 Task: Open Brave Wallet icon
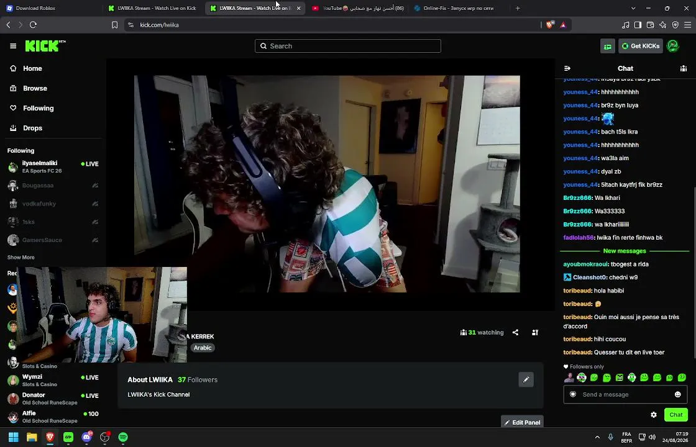click(650, 25)
